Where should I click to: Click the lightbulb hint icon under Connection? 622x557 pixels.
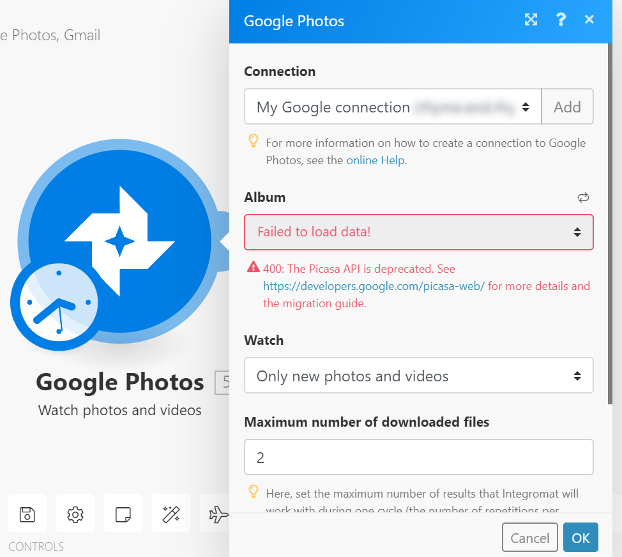tap(253, 141)
